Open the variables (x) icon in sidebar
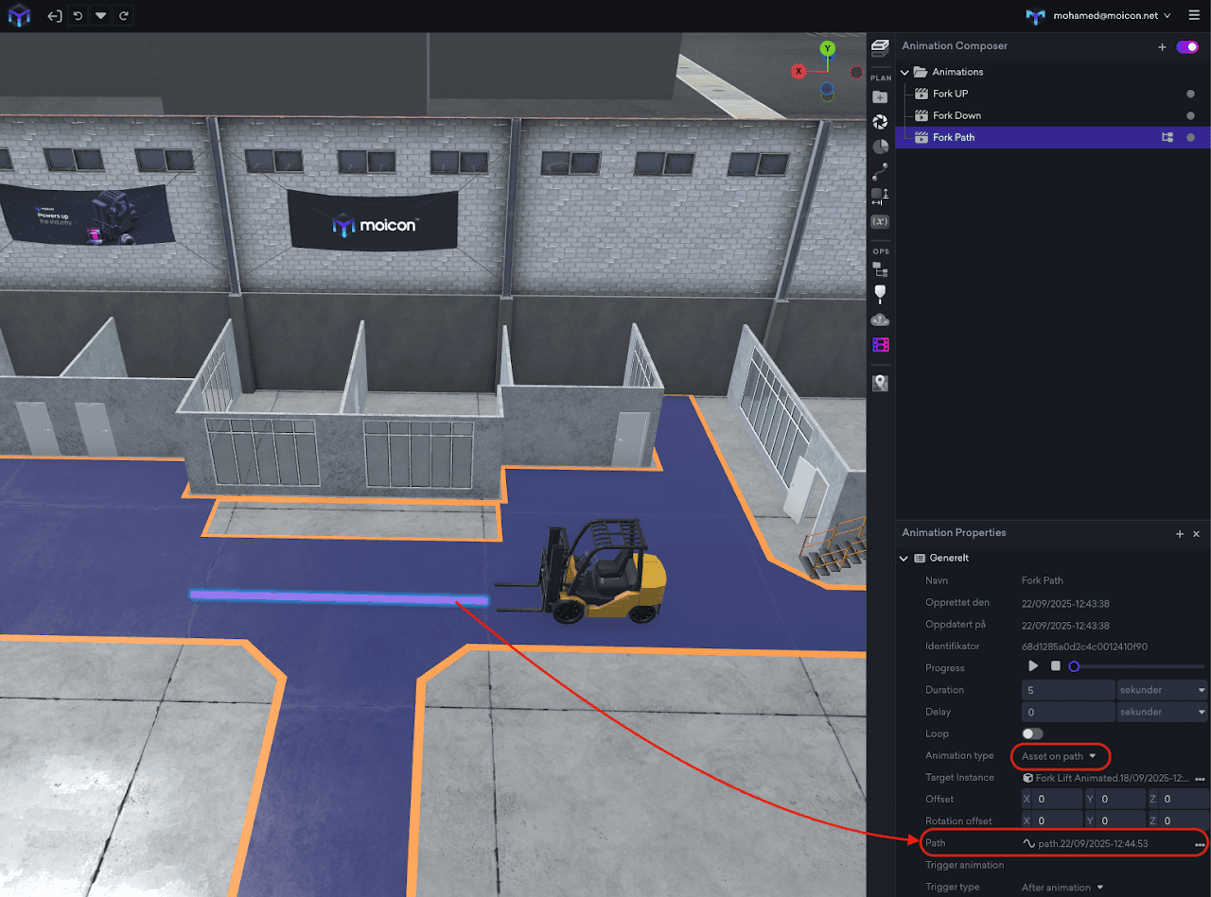Image resolution: width=1211 pixels, height=897 pixels. [881, 221]
